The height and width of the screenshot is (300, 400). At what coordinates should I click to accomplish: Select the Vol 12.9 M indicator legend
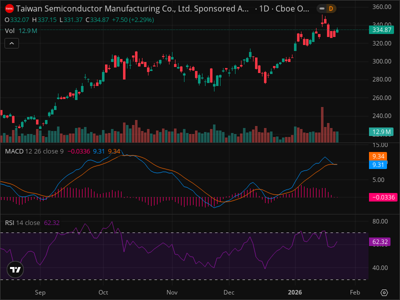(x=21, y=31)
